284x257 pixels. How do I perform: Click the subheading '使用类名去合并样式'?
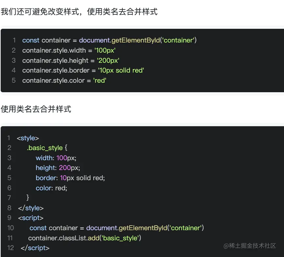pyautogui.click(x=36, y=109)
